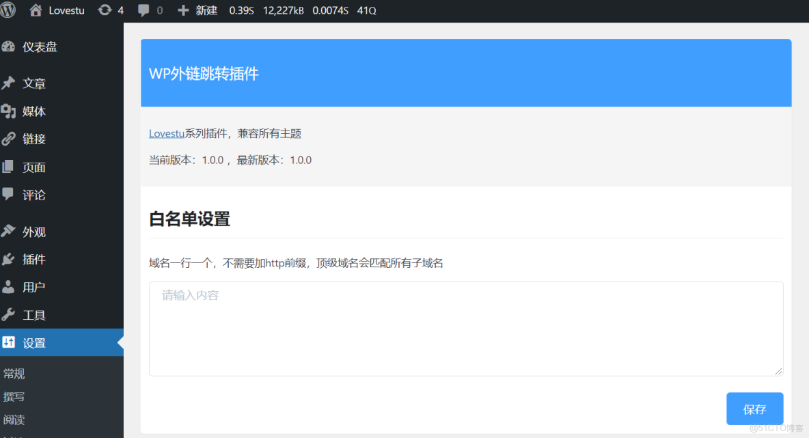This screenshot has height=438, width=809.
Task: Open the 新建 new content menu
Action: pos(197,10)
